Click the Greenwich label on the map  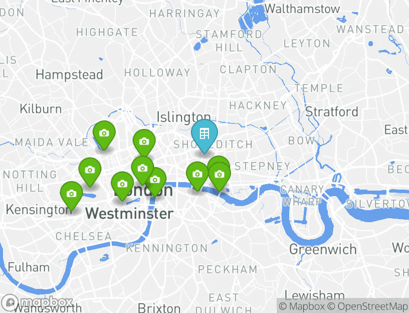click(323, 249)
